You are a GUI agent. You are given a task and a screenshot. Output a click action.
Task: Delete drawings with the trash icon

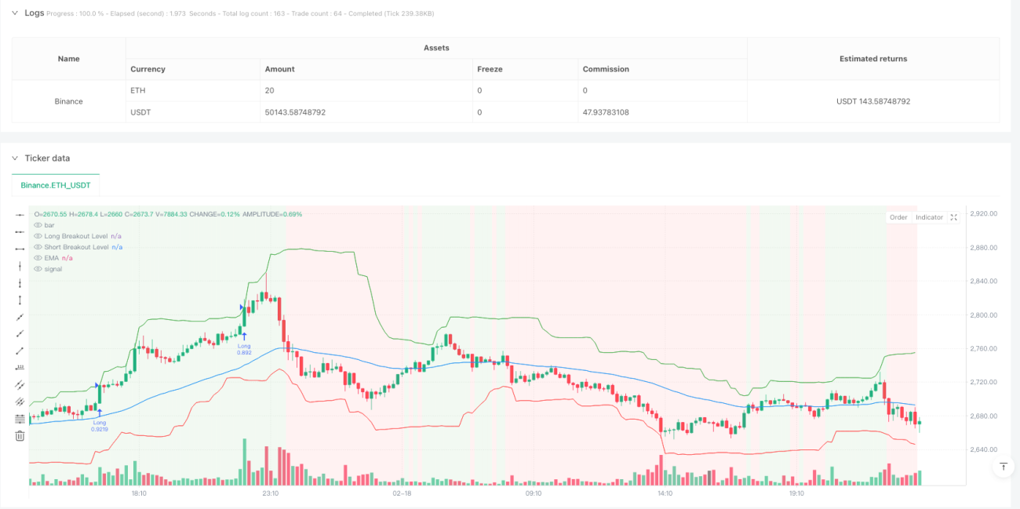click(x=20, y=436)
